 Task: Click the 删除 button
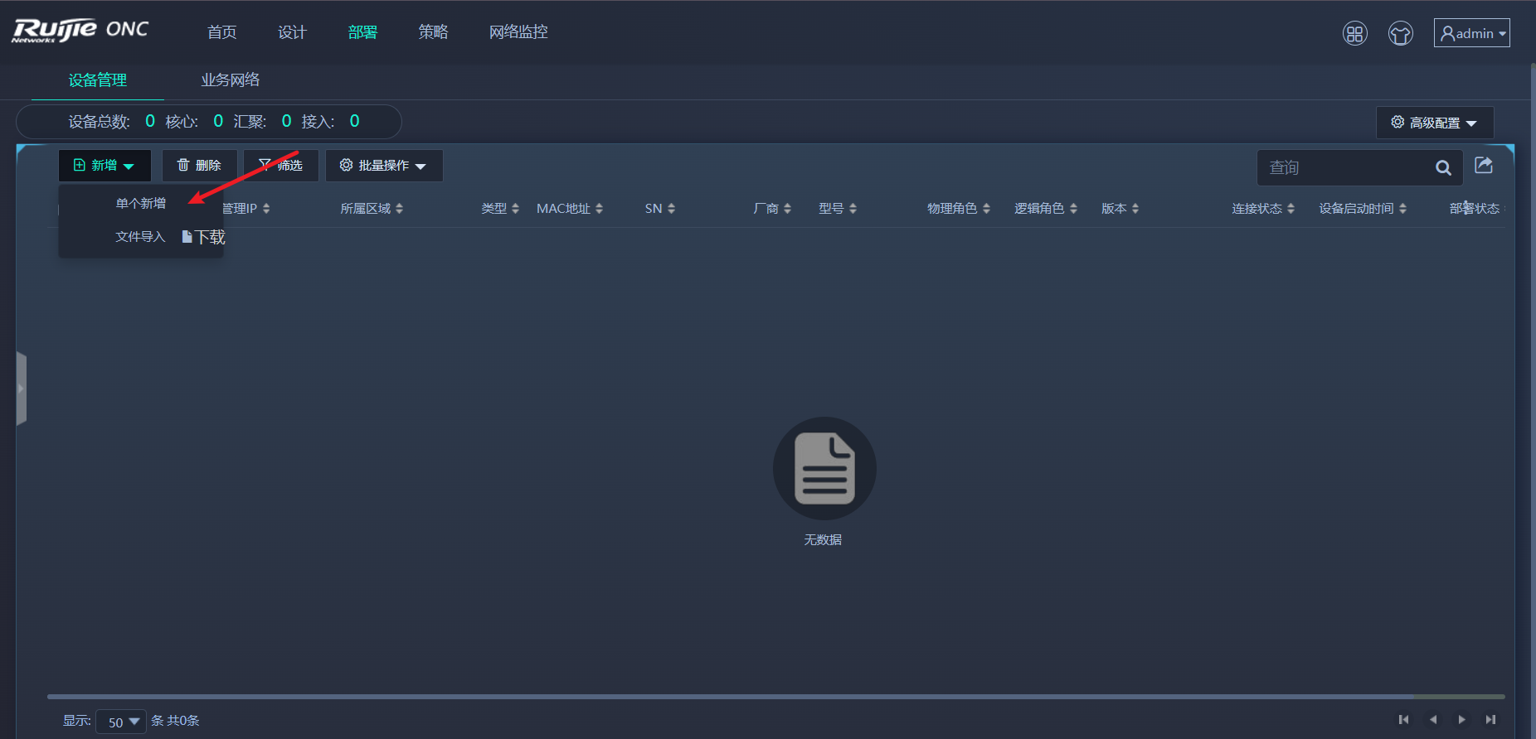click(199, 166)
